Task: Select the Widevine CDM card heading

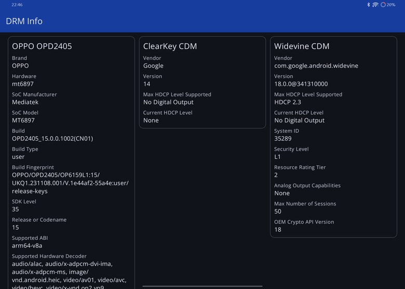Action: click(x=302, y=46)
